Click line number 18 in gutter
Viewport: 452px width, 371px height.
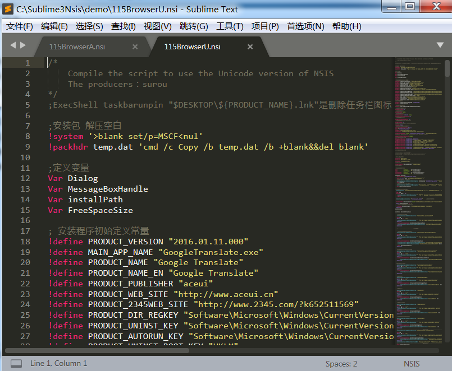25,242
